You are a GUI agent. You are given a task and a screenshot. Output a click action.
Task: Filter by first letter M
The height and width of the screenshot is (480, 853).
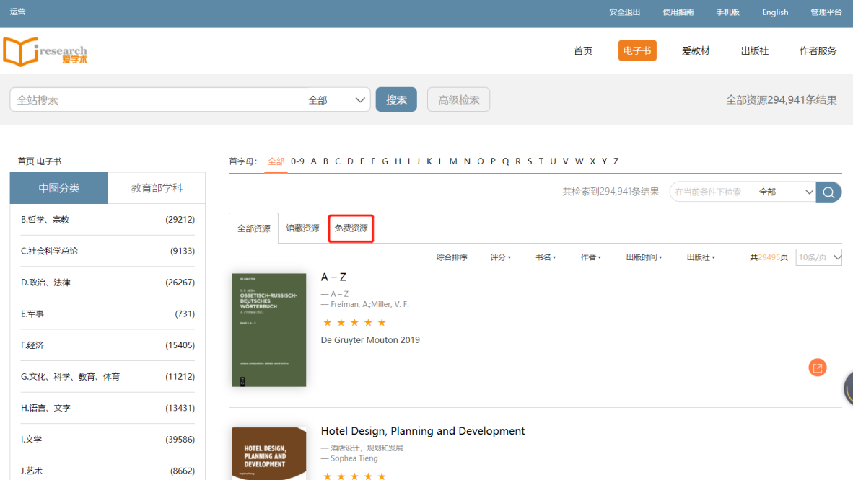(x=453, y=161)
